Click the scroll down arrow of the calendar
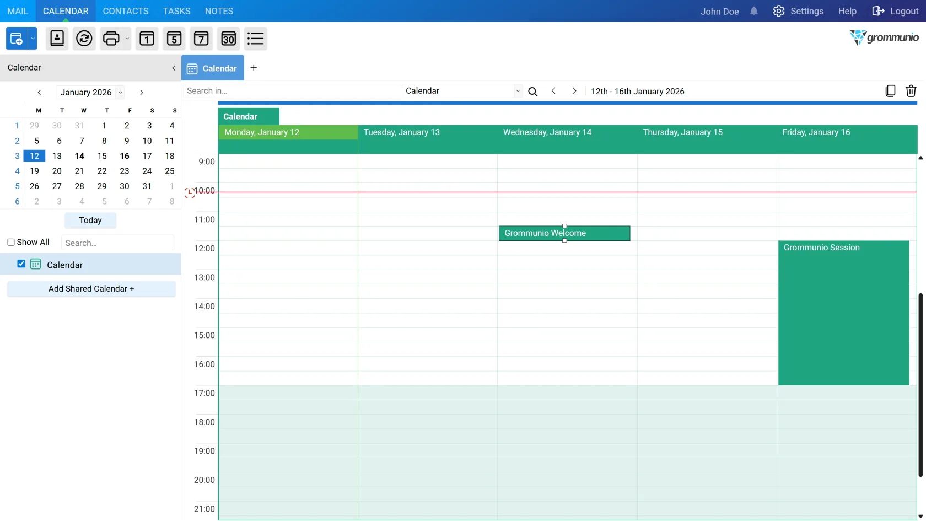Screen dimensions: 926x521 920,517
